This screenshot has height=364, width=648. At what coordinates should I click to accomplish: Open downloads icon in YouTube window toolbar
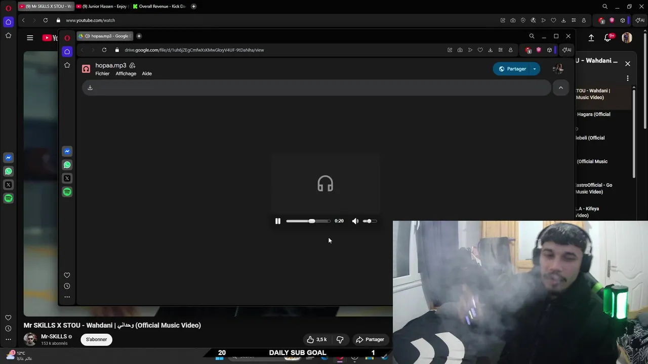click(x=563, y=20)
